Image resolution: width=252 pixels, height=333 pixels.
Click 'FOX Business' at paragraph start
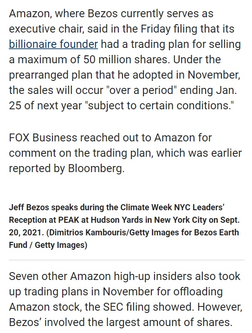[43, 138]
